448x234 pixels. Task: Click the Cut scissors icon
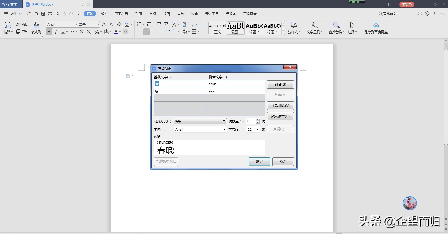18,24
